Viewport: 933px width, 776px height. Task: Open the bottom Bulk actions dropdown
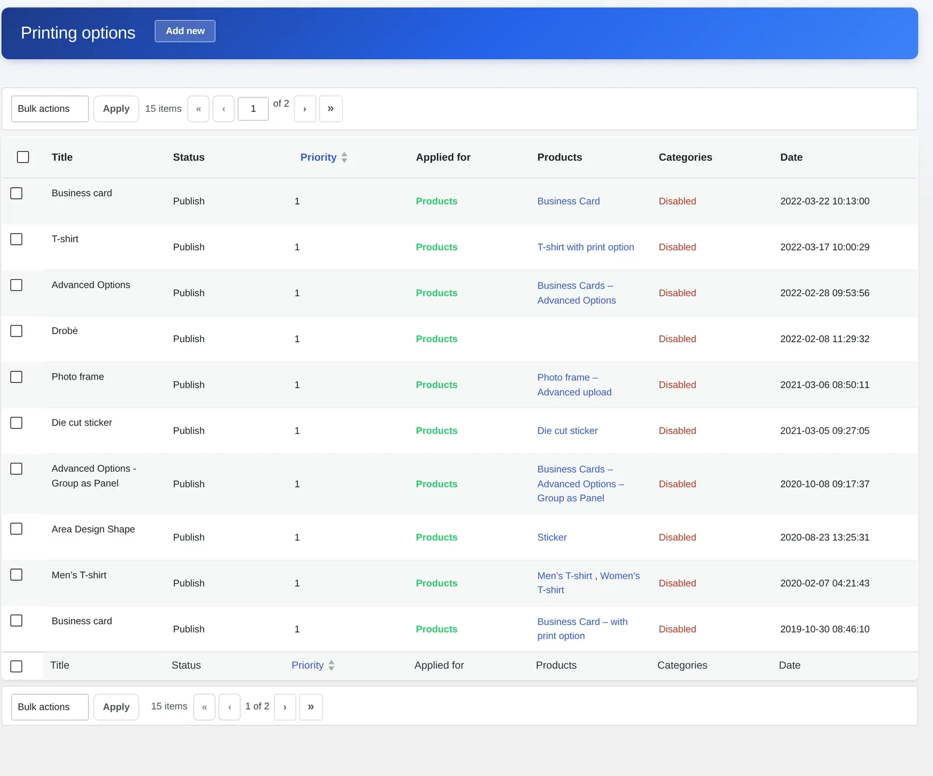point(50,707)
